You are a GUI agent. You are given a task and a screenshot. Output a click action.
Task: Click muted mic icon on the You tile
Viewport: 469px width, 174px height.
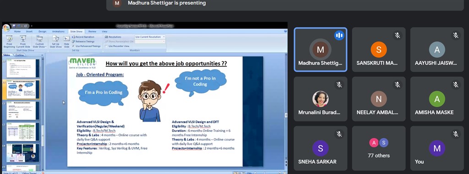point(456,134)
